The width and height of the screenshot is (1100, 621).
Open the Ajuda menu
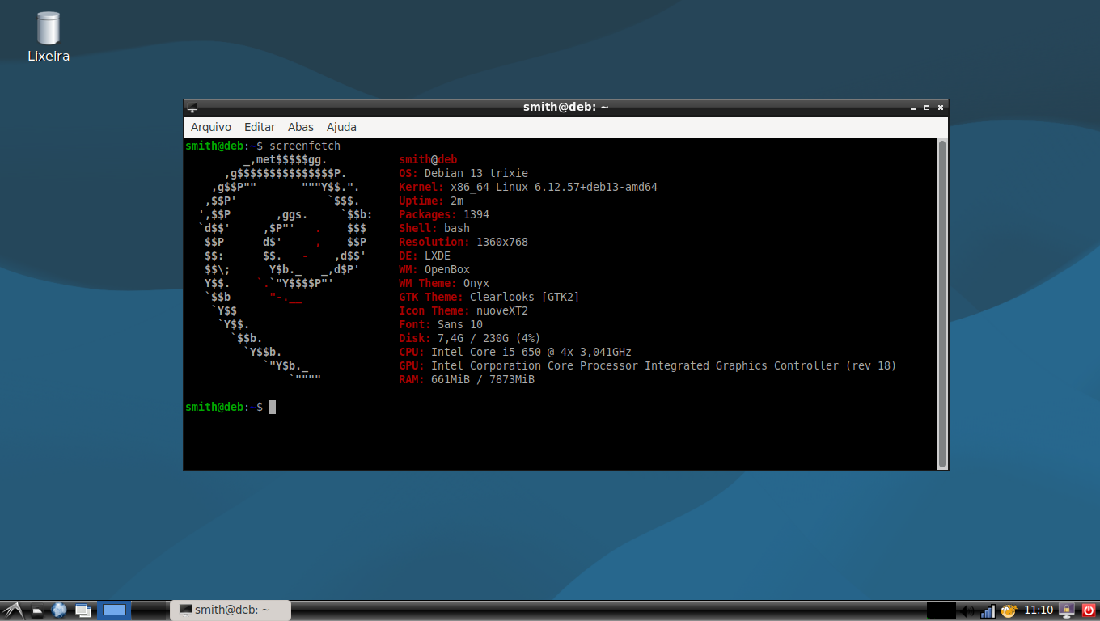tap(341, 127)
